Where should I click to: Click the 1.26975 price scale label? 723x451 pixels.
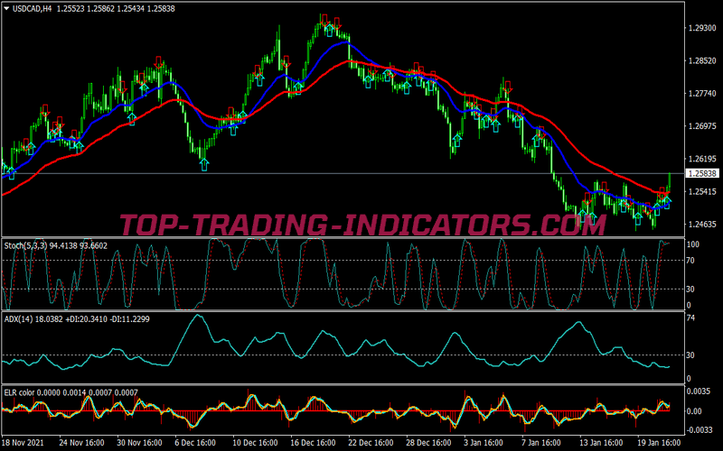point(702,126)
